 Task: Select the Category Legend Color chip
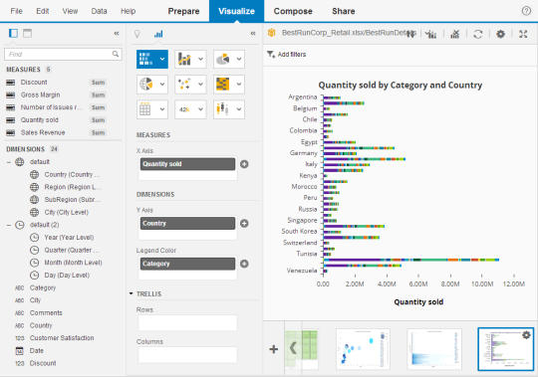pyautogui.click(x=187, y=264)
